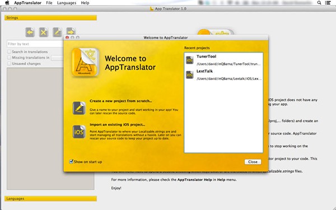Image resolution: width=336 pixels, height=210 pixels.
Task: Click the LextTalk project path text
Action: (x=229, y=78)
